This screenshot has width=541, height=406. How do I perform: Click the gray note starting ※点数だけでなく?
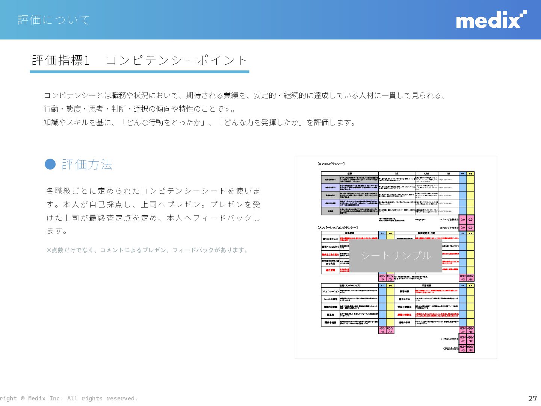pyautogui.click(x=148, y=250)
